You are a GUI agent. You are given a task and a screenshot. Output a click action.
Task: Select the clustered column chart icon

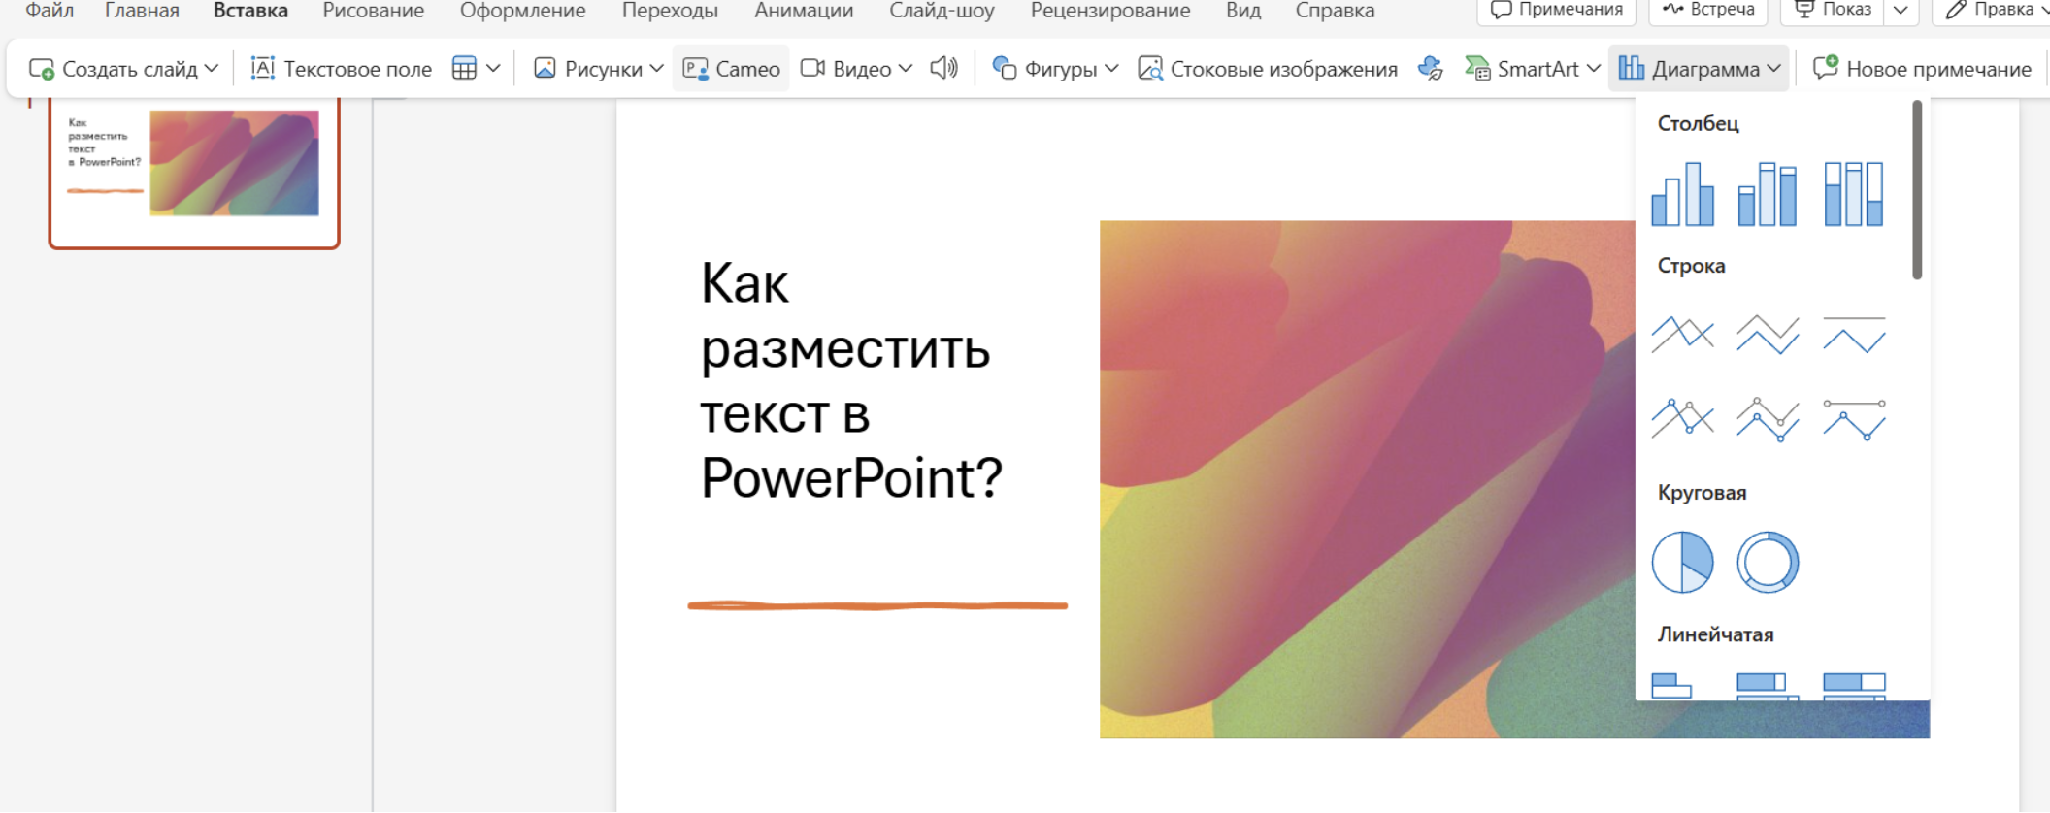1682,194
